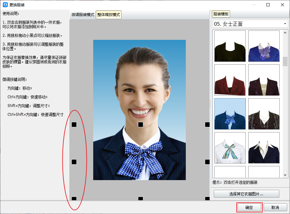
Task: Select the navy blazer with white collar thumbnail
Action: 264,147
